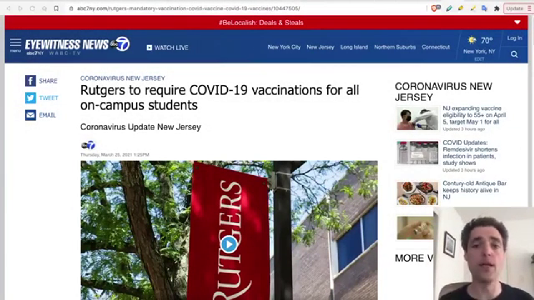Screen dimensions: 534x300
Task: Open the New Jersey section
Action: click(x=320, y=47)
